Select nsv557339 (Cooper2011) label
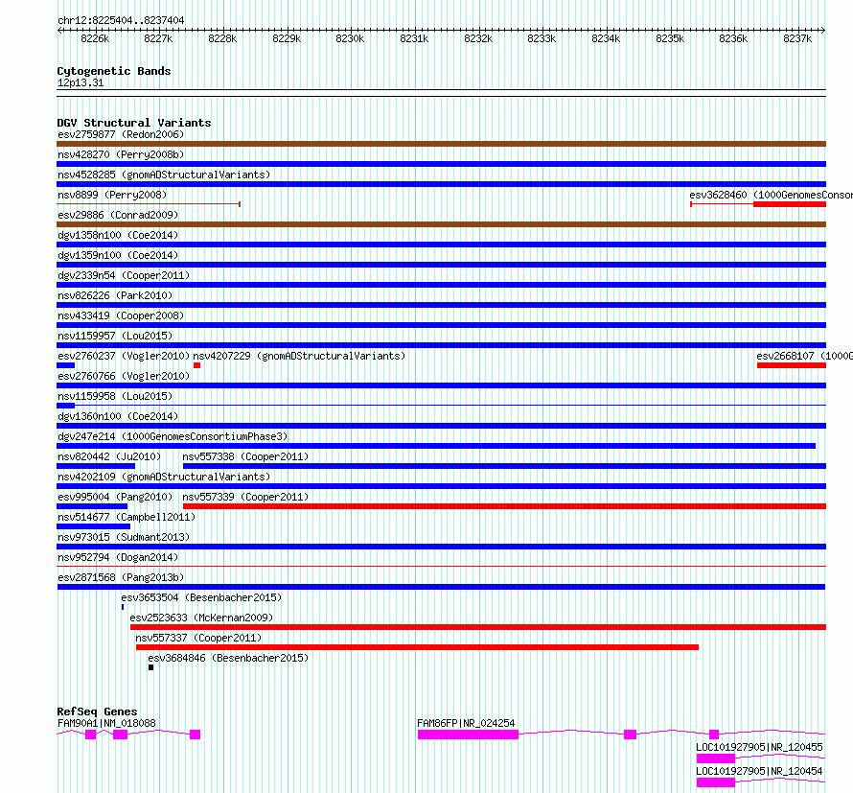853x793 pixels. coord(245,497)
